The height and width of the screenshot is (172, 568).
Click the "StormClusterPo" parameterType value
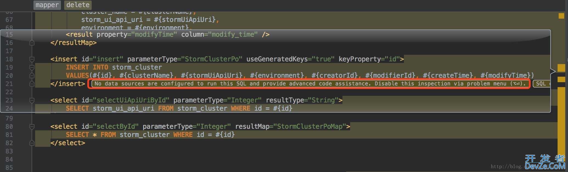[x=212, y=59]
